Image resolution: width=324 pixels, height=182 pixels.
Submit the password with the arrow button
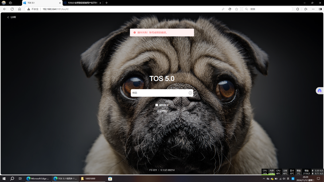click(190, 93)
